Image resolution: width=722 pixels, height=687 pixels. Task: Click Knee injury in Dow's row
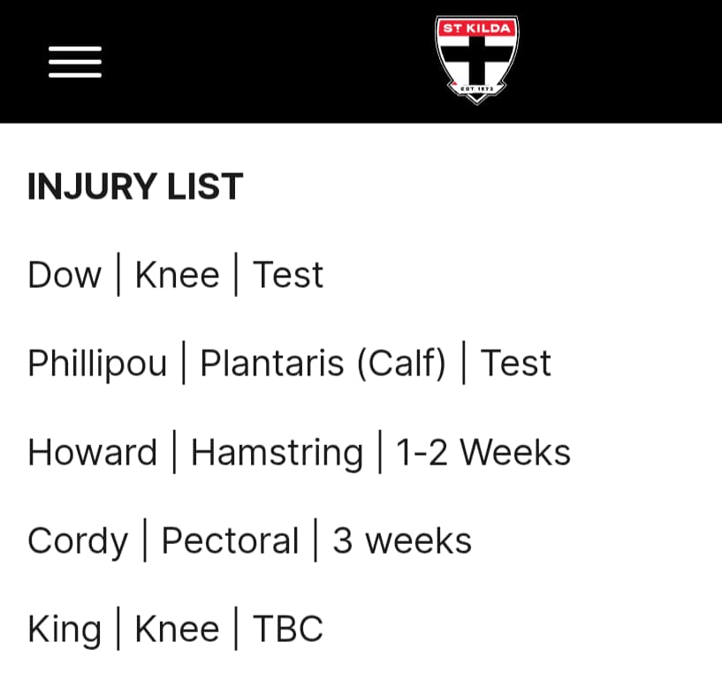178,275
